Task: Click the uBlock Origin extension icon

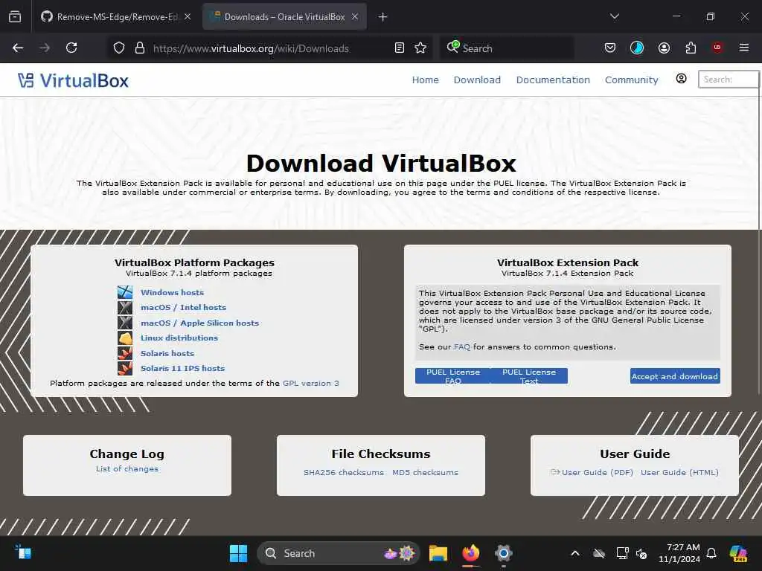Action: (717, 47)
